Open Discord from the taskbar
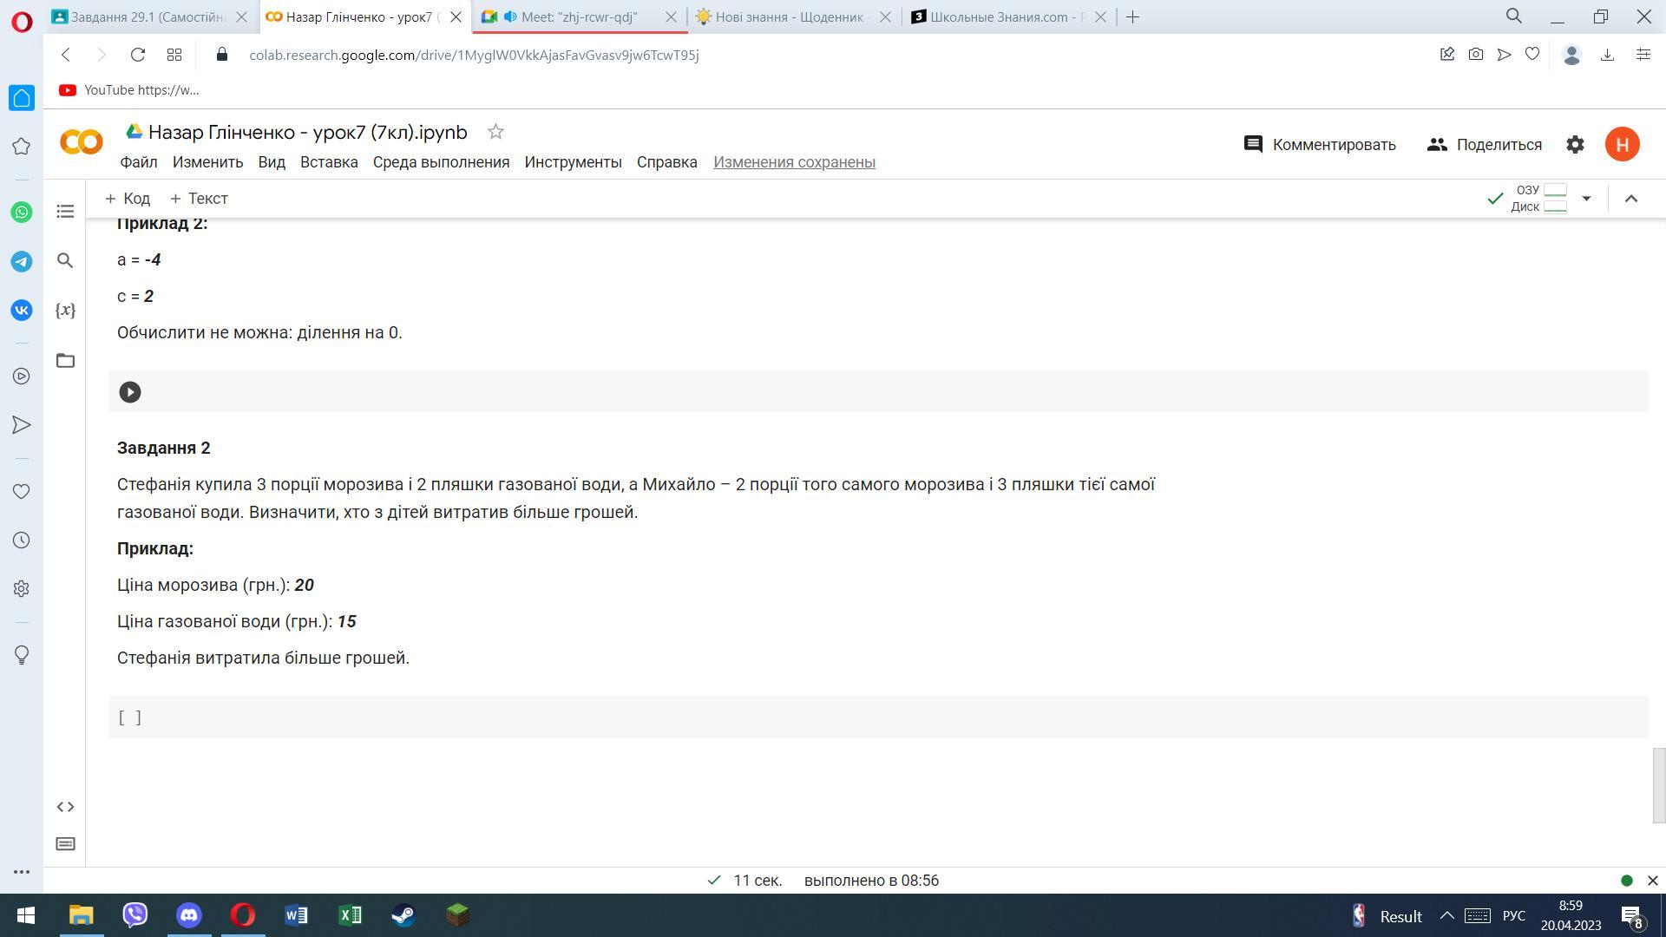 point(189,915)
